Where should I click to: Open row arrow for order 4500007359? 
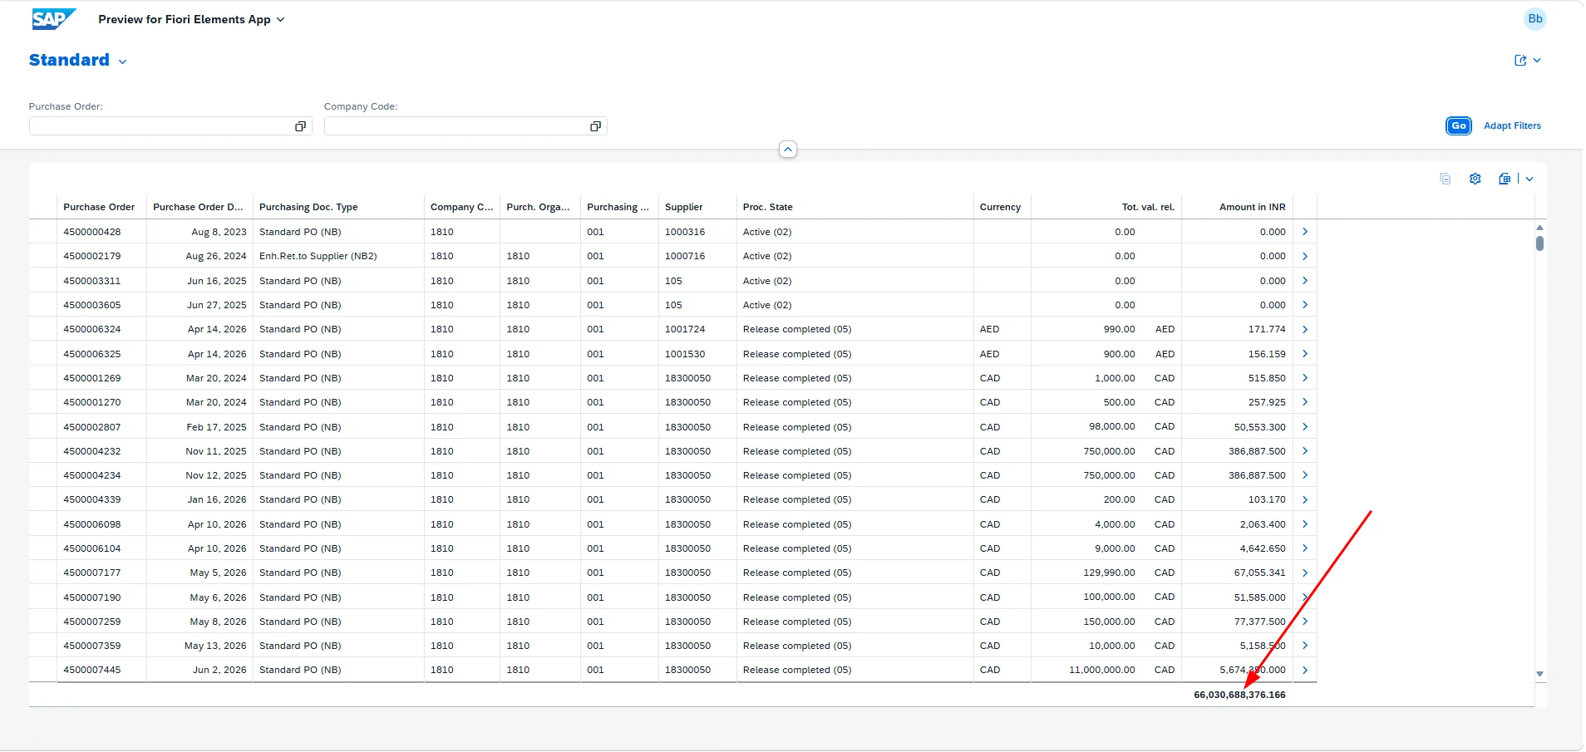1305,646
